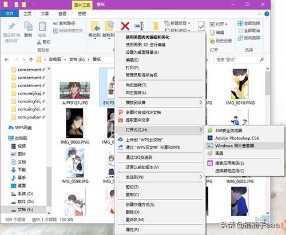The width and height of the screenshot is (286, 235).
Task: Expand the Open with submenu
Action: (x=160, y=130)
